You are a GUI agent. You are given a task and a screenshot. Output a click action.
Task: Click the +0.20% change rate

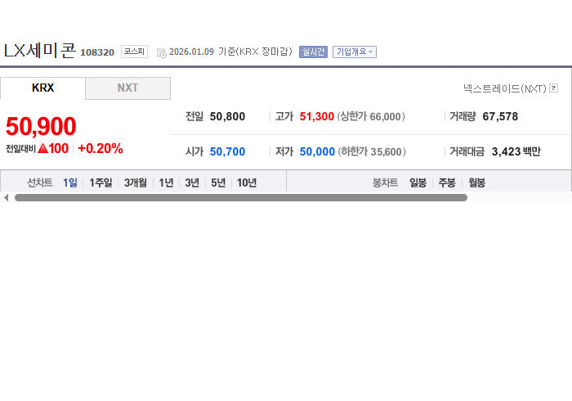pos(101,148)
